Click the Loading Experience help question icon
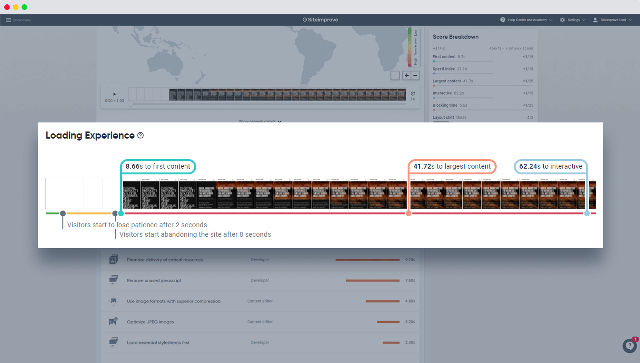This screenshot has height=363, width=640. click(140, 135)
